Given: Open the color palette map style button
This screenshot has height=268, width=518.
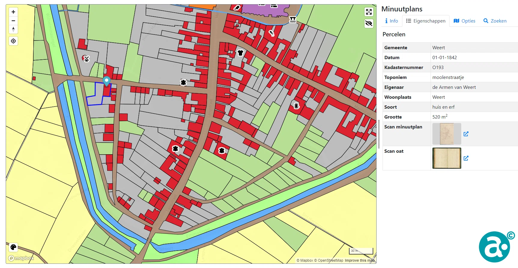Looking at the screenshot, I should point(13,247).
